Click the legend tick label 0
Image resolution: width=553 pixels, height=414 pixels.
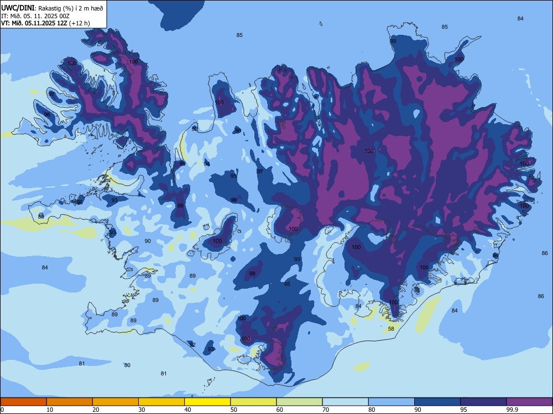pos(2,410)
